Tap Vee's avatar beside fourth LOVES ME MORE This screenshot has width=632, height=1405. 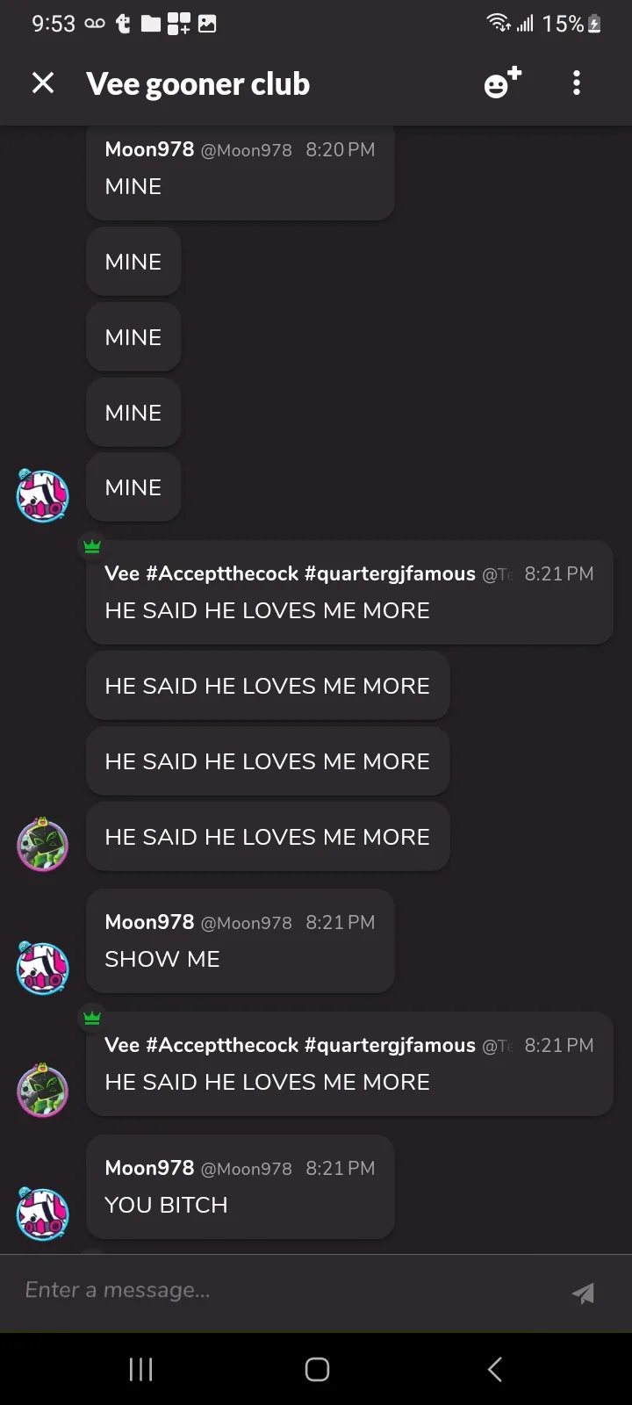tap(42, 845)
